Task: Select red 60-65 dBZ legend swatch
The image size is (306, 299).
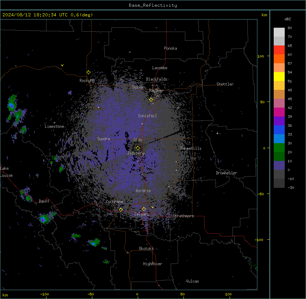Action: point(279,50)
